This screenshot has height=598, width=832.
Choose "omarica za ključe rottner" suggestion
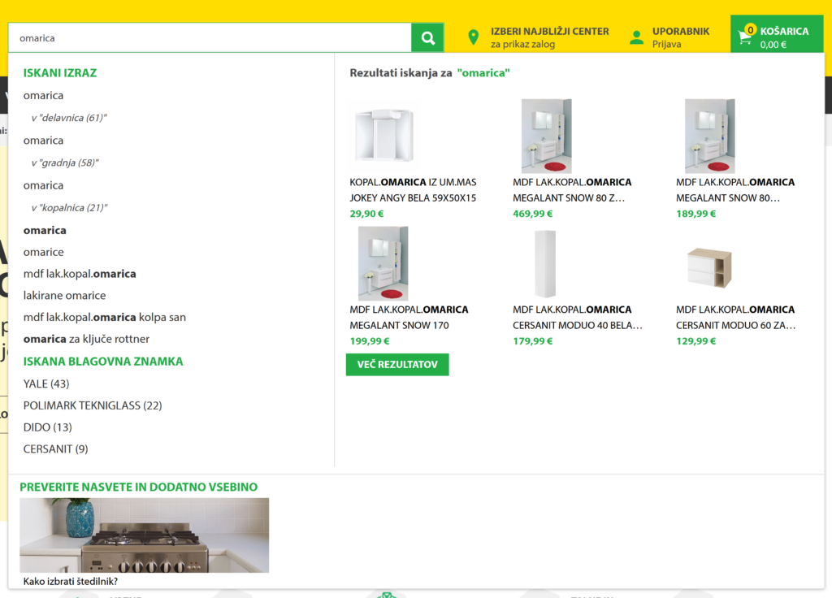coord(87,340)
